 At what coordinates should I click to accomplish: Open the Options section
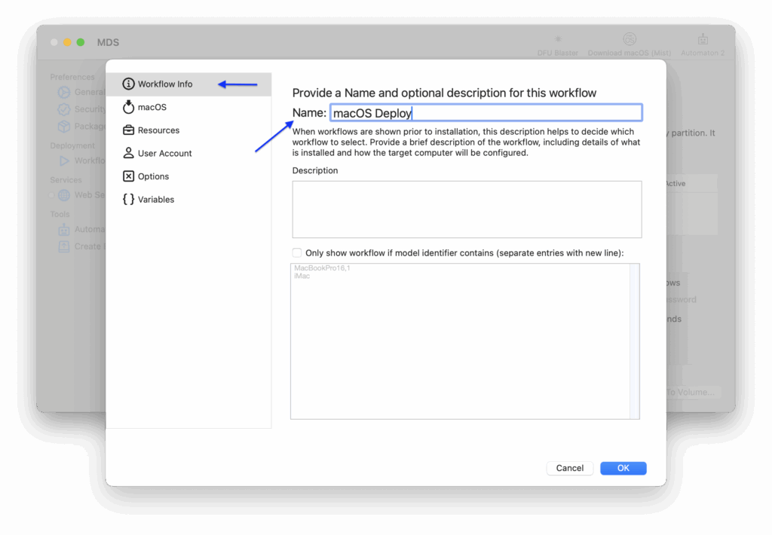coord(188,176)
